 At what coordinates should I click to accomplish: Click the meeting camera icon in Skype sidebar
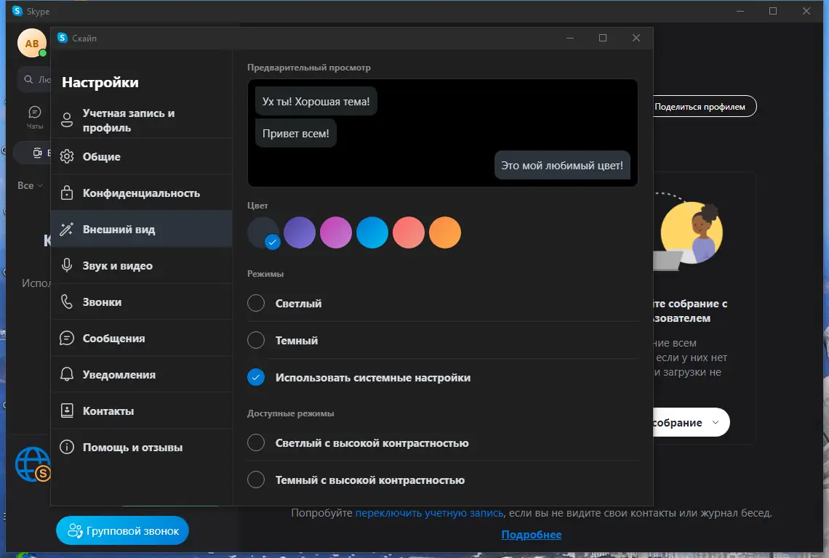pos(37,153)
